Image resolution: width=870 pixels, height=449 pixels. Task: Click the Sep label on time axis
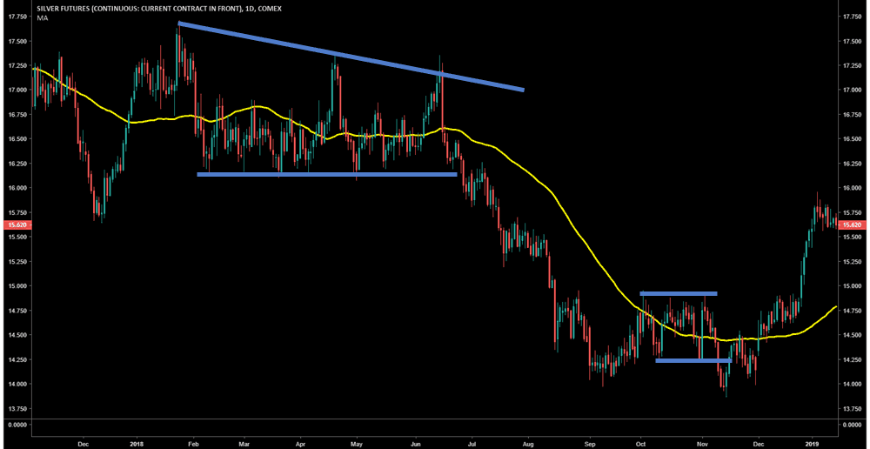(x=590, y=444)
